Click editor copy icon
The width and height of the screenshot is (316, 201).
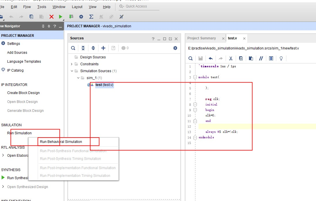tap(241, 58)
